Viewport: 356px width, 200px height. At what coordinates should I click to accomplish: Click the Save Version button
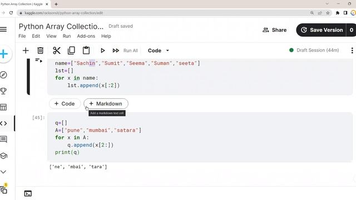pyautogui.click(x=322, y=30)
